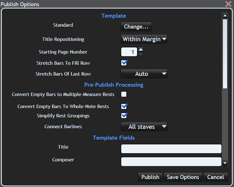Expand Stretch Bars Of Last Row dropdown
Image resolution: width=234 pixels, height=187 pixels.
point(144,74)
